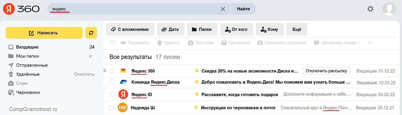The width and height of the screenshot is (402, 115).
Task: Open the user profile avatar
Action: point(389,9)
